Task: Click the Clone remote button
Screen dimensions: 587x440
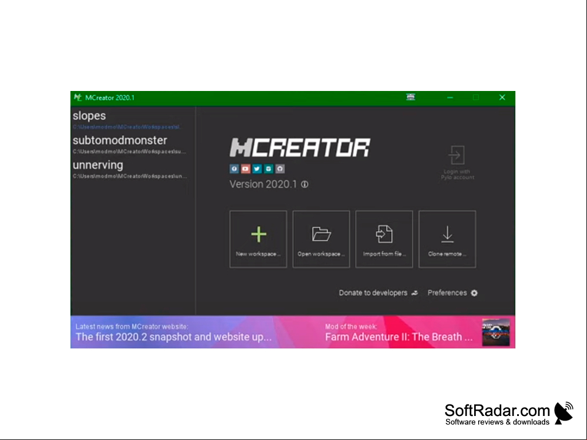Action: (x=447, y=239)
